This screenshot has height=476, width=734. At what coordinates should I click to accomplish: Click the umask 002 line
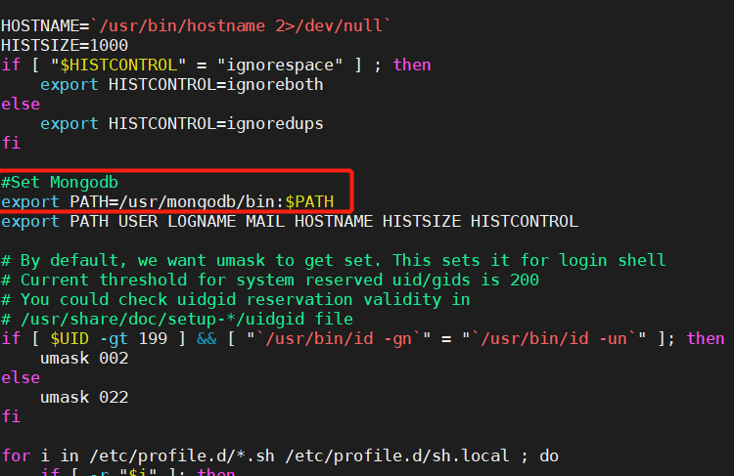pyautogui.click(x=84, y=359)
